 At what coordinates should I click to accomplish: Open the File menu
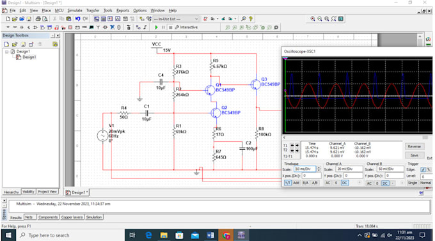tap(13, 10)
